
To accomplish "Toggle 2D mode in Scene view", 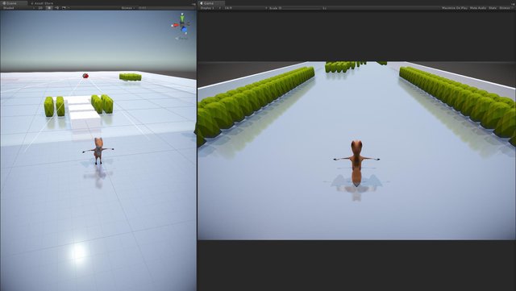I will (x=40, y=7).
